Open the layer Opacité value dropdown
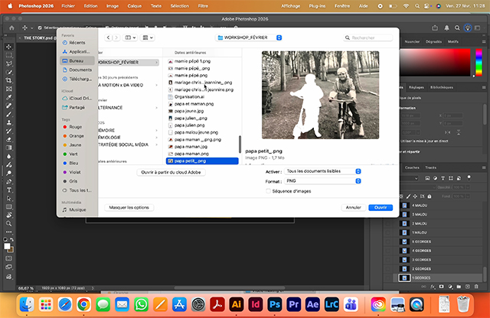This screenshot has height=318, width=490. 468,187
